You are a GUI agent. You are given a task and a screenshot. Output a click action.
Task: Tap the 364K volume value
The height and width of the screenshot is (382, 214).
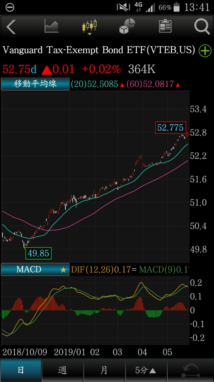(142, 70)
